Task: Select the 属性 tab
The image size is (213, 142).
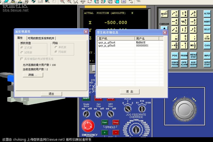Action: [x=20, y=38]
